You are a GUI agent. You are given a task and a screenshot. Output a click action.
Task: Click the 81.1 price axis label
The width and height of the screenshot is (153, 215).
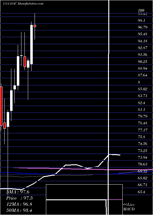pyautogui.click(x=142, y=110)
